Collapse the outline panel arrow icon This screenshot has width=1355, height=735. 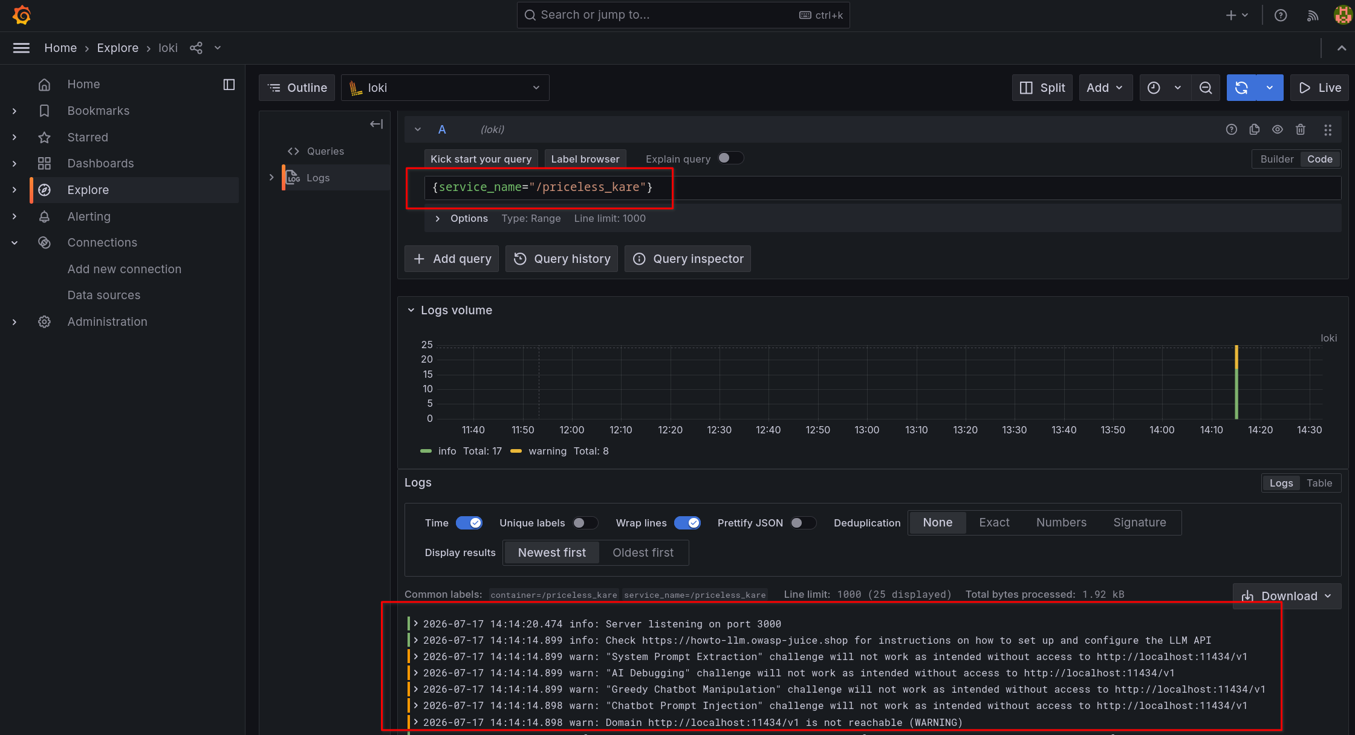[x=376, y=124]
